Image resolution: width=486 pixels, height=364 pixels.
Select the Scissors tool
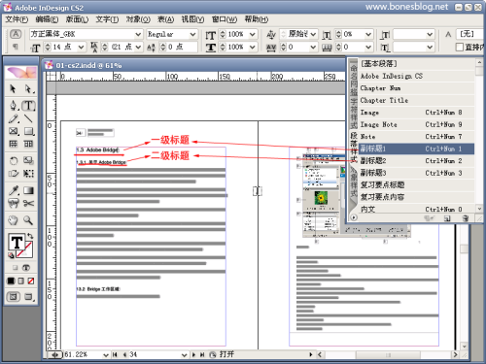click(28, 203)
